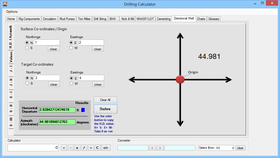The height and width of the screenshot is (158, 280).
Task: Select N radio for target Northings
Action: [x=27, y=78]
